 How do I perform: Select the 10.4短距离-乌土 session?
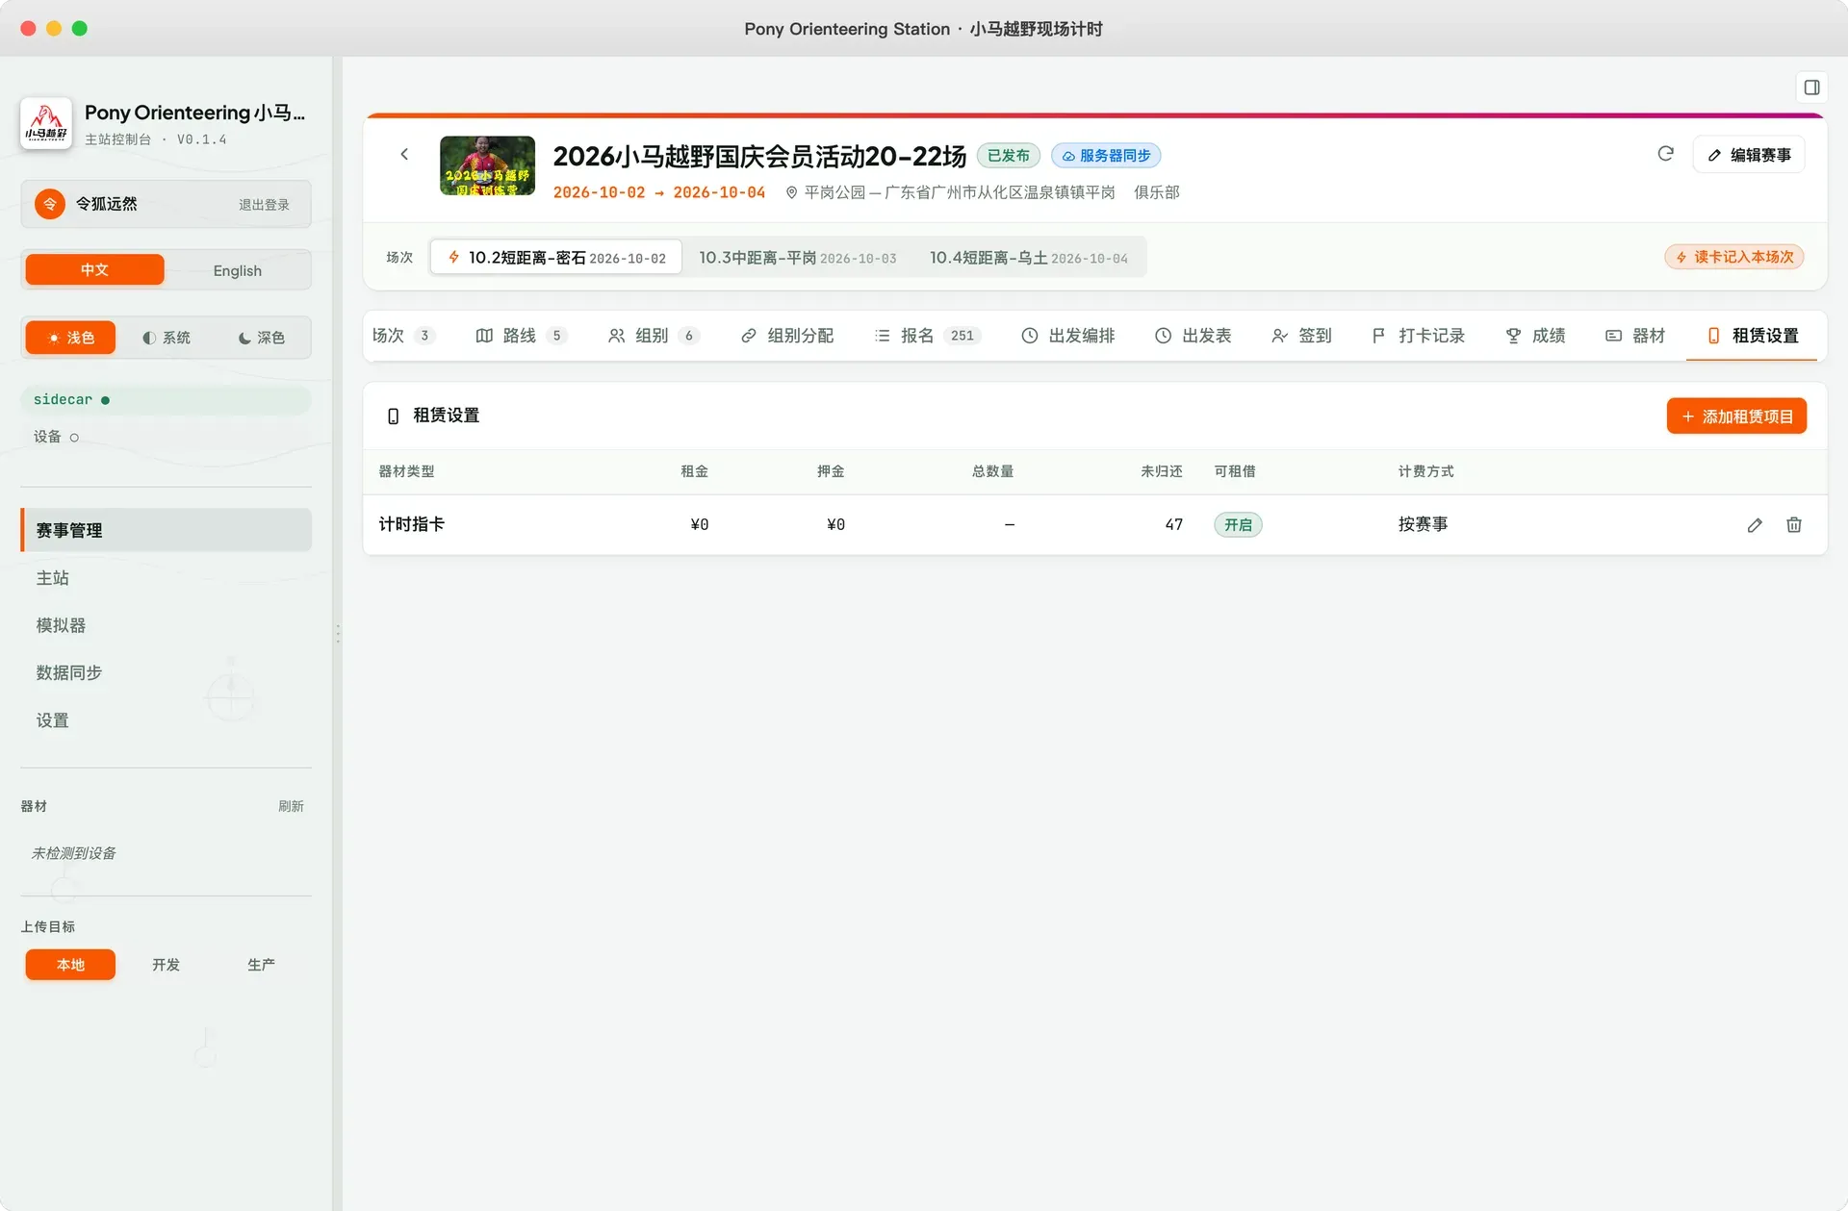tap(1028, 257)
